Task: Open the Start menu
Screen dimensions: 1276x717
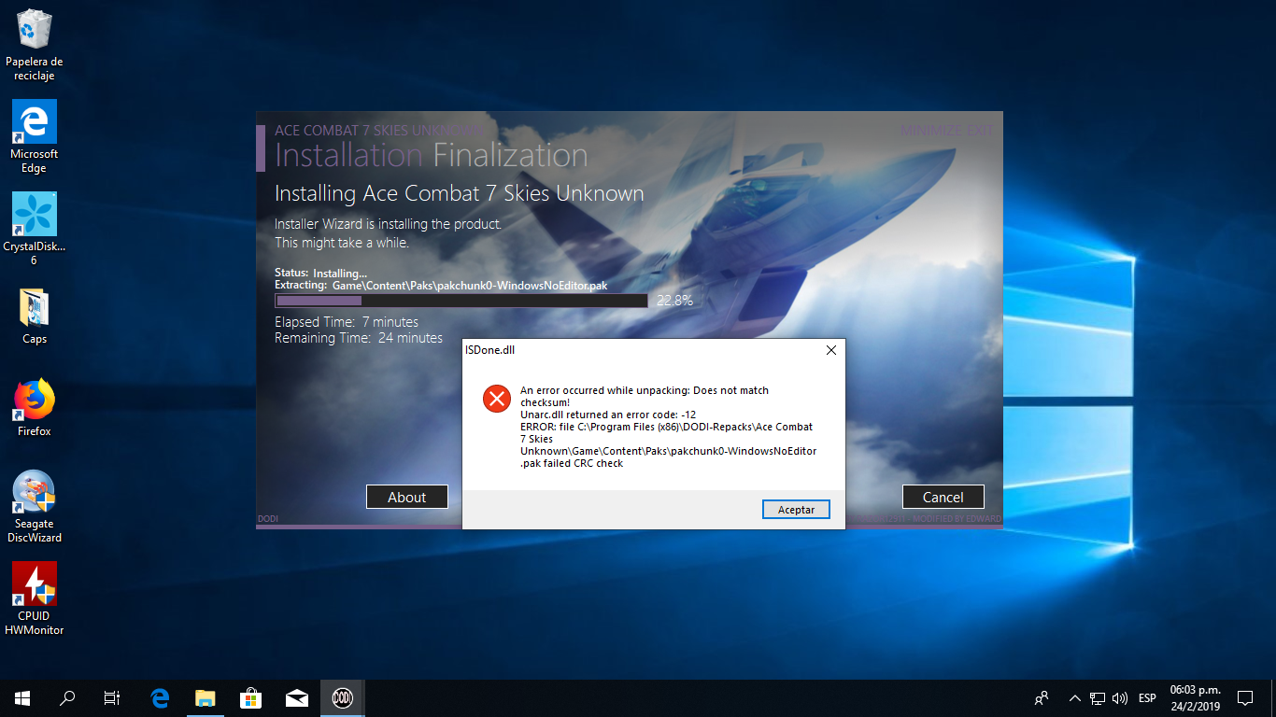Action: 21,697
